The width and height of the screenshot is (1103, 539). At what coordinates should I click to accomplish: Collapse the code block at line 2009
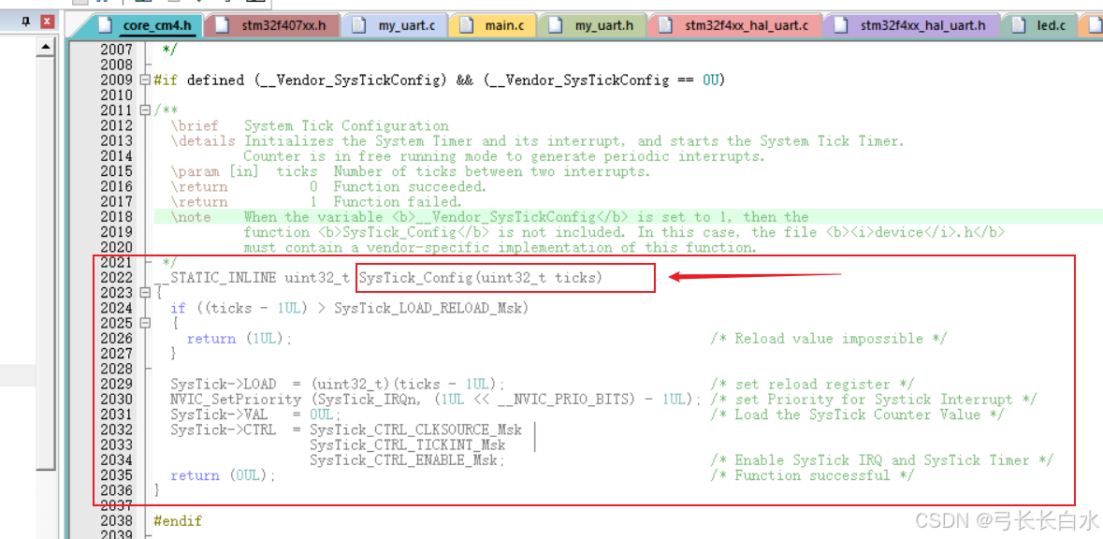(147, 80)
